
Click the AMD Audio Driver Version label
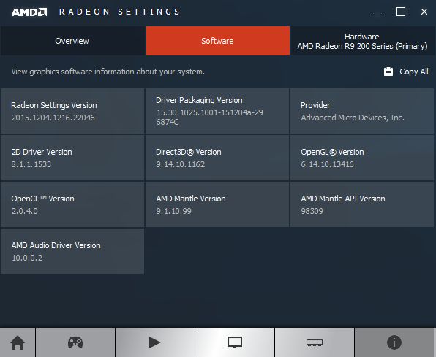point(56,245)
